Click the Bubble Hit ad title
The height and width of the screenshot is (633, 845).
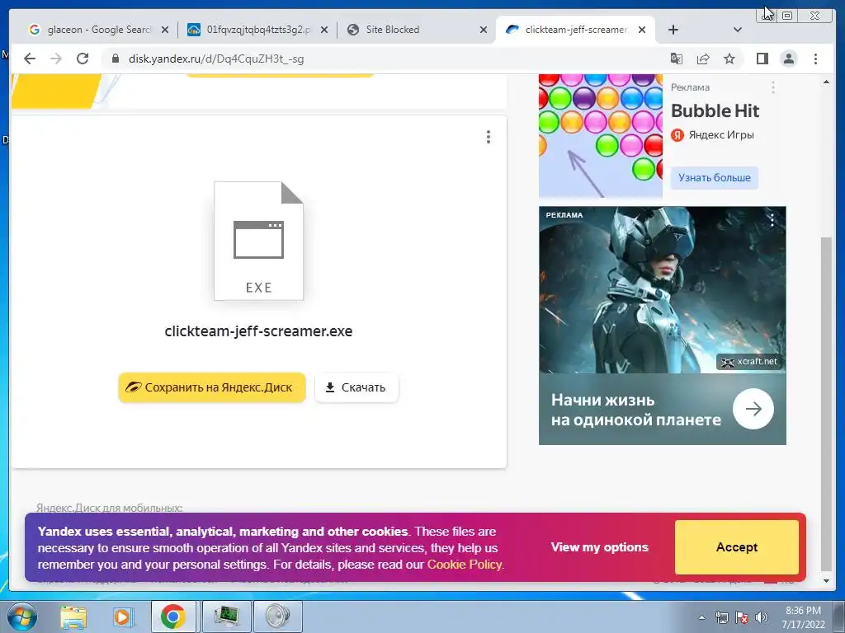click(x=715, y=111)
